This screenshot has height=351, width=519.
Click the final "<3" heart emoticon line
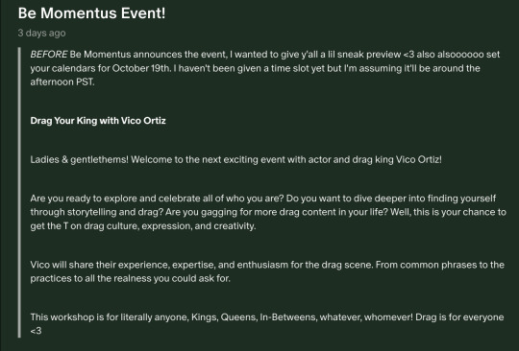pyautogui.click(x=37, y=331)
